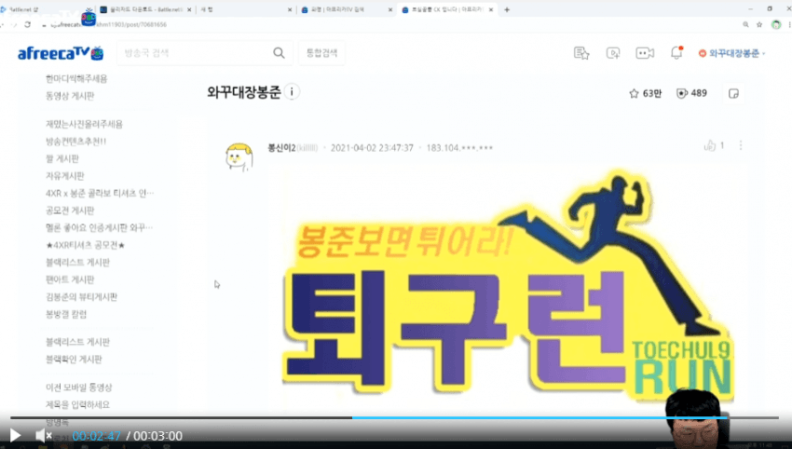Viewport: 792px width, 449px height.
Task: Click the bookmark star in address bar
Action: (759, 24)
